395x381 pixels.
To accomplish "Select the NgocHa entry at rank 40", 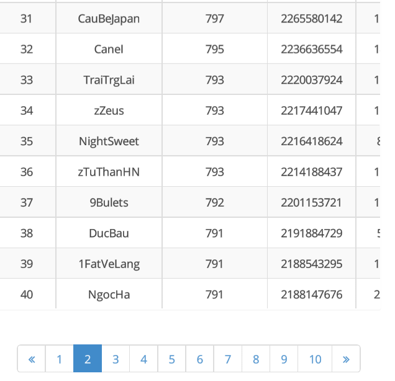I will pyautogui.click(x=109, y=295).
